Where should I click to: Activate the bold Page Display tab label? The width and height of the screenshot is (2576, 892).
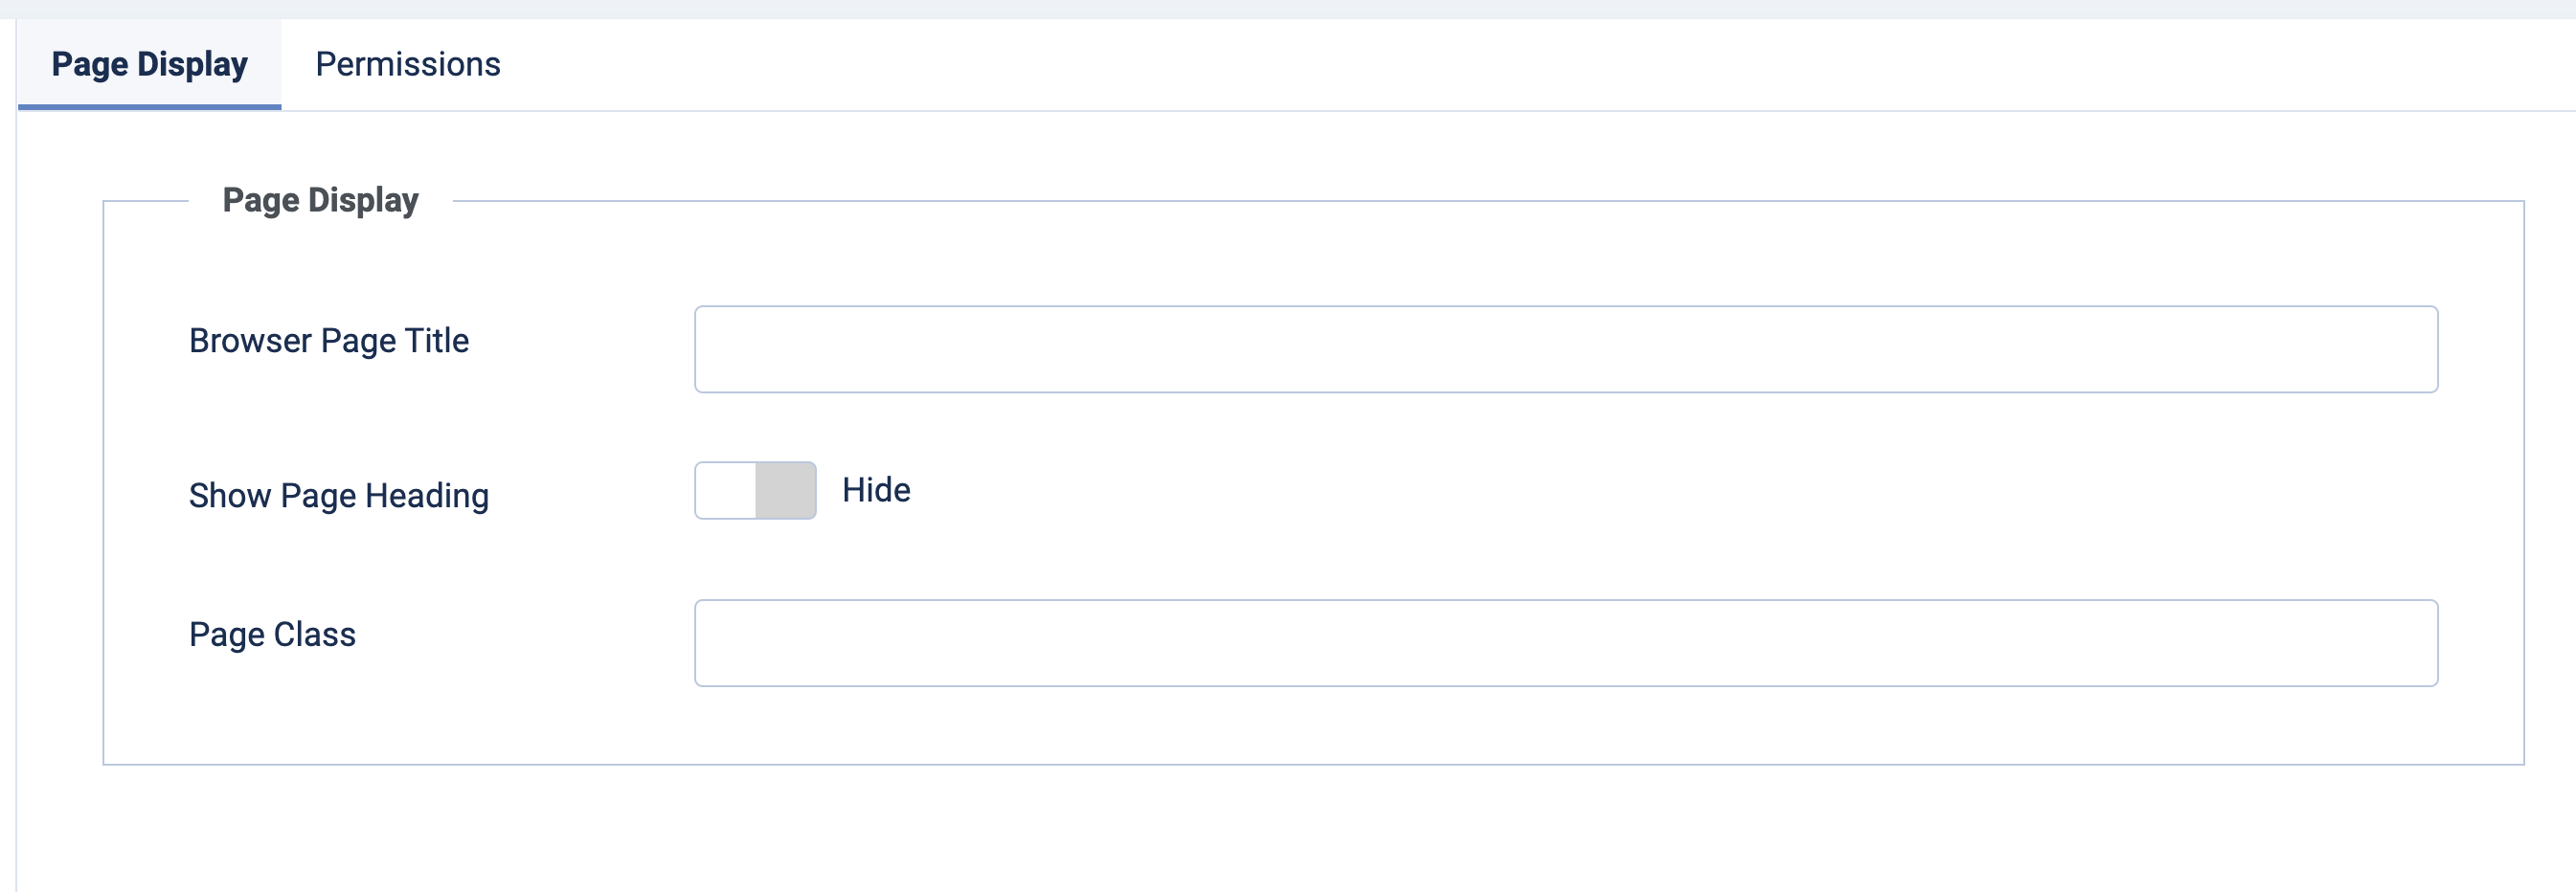click(149, 65)
